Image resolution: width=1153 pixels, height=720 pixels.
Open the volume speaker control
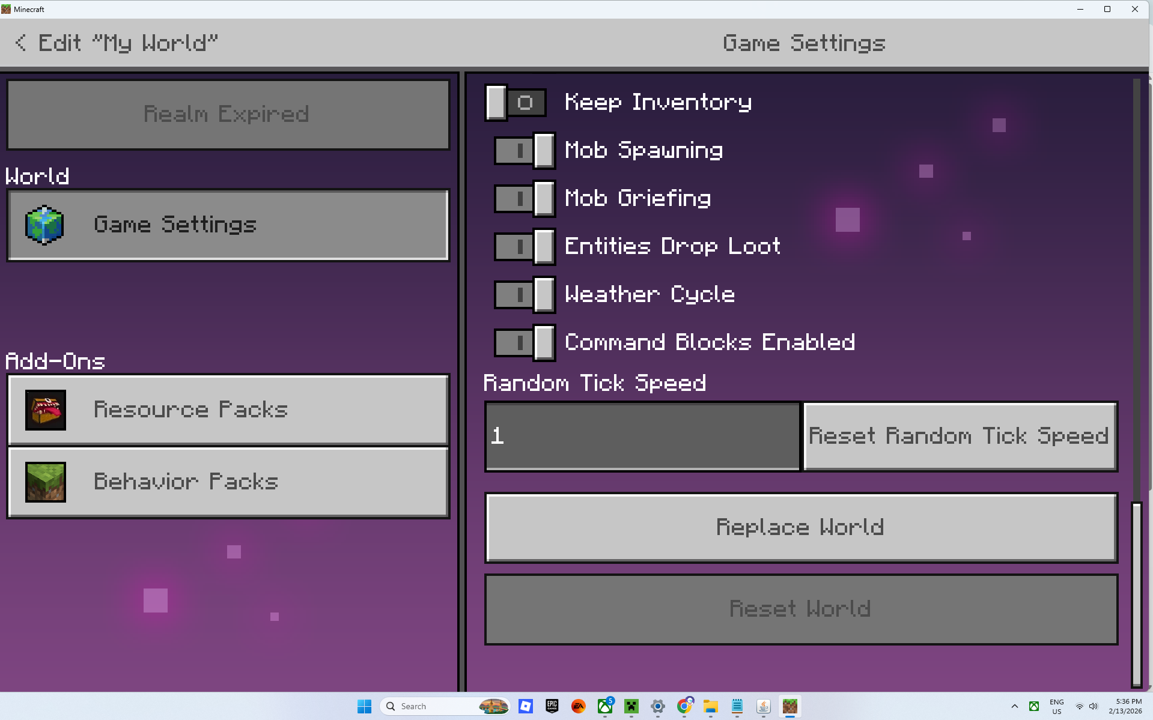(1094, 706)
